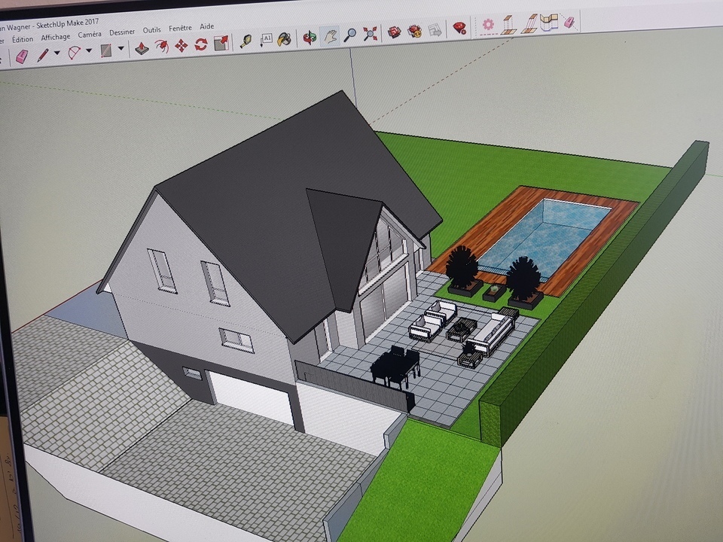
Task: Pick the Tape Measure tool
Action: [246, 41]
